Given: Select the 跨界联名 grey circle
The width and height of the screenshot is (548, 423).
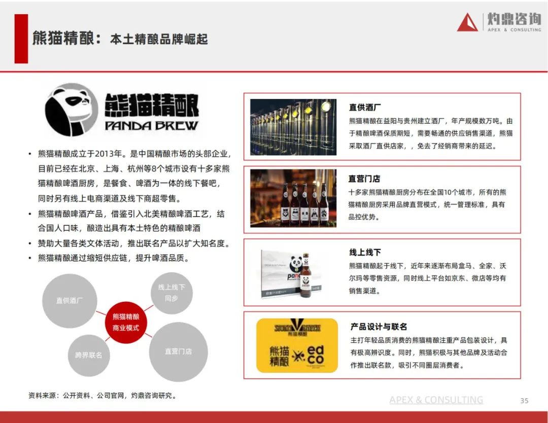Looking at the screenshot, I should [x=88, y=355].
